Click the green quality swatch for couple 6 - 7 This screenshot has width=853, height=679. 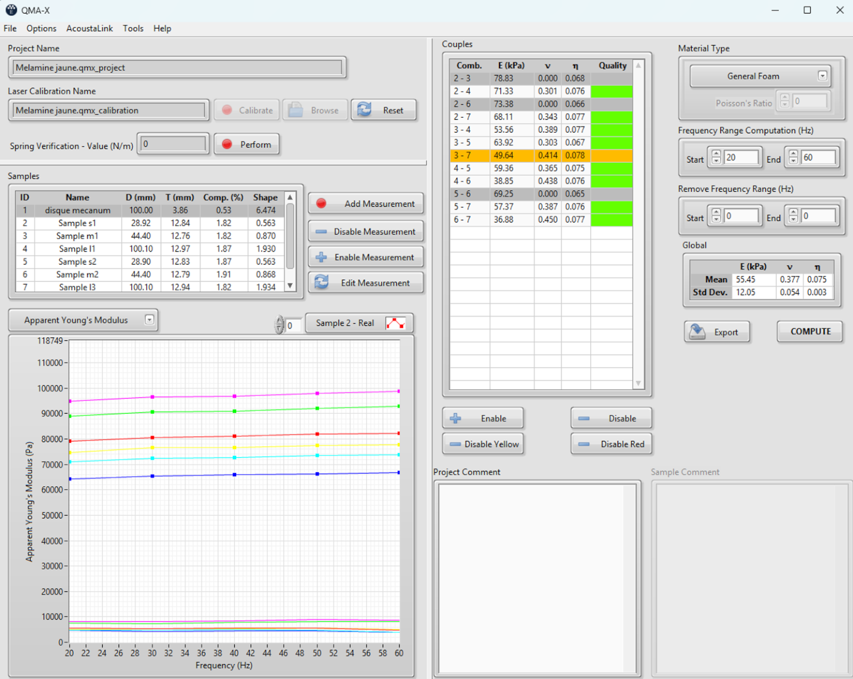[611, 219]
